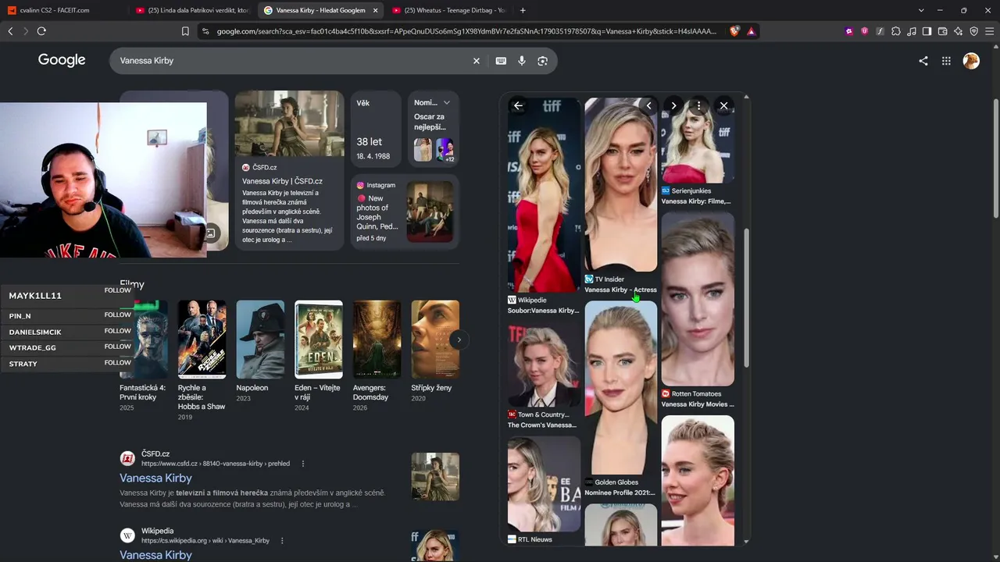Open Google Lens image search
The image size is (1000, 562).
543,61
